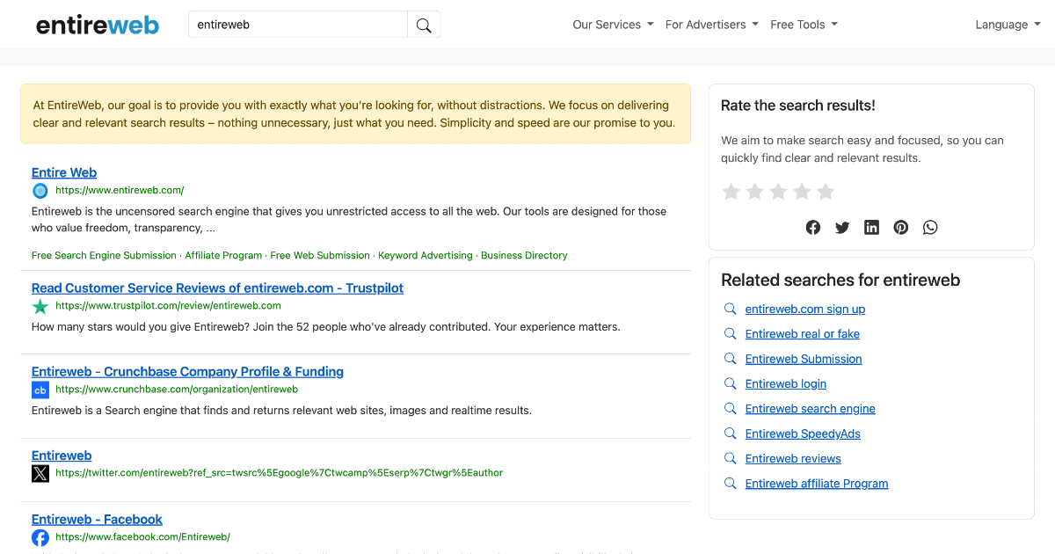The width and height of the screenshot is (1055, 554).
Task: Open the Entireweb Submission related search
Action: (x=803, y=359)
